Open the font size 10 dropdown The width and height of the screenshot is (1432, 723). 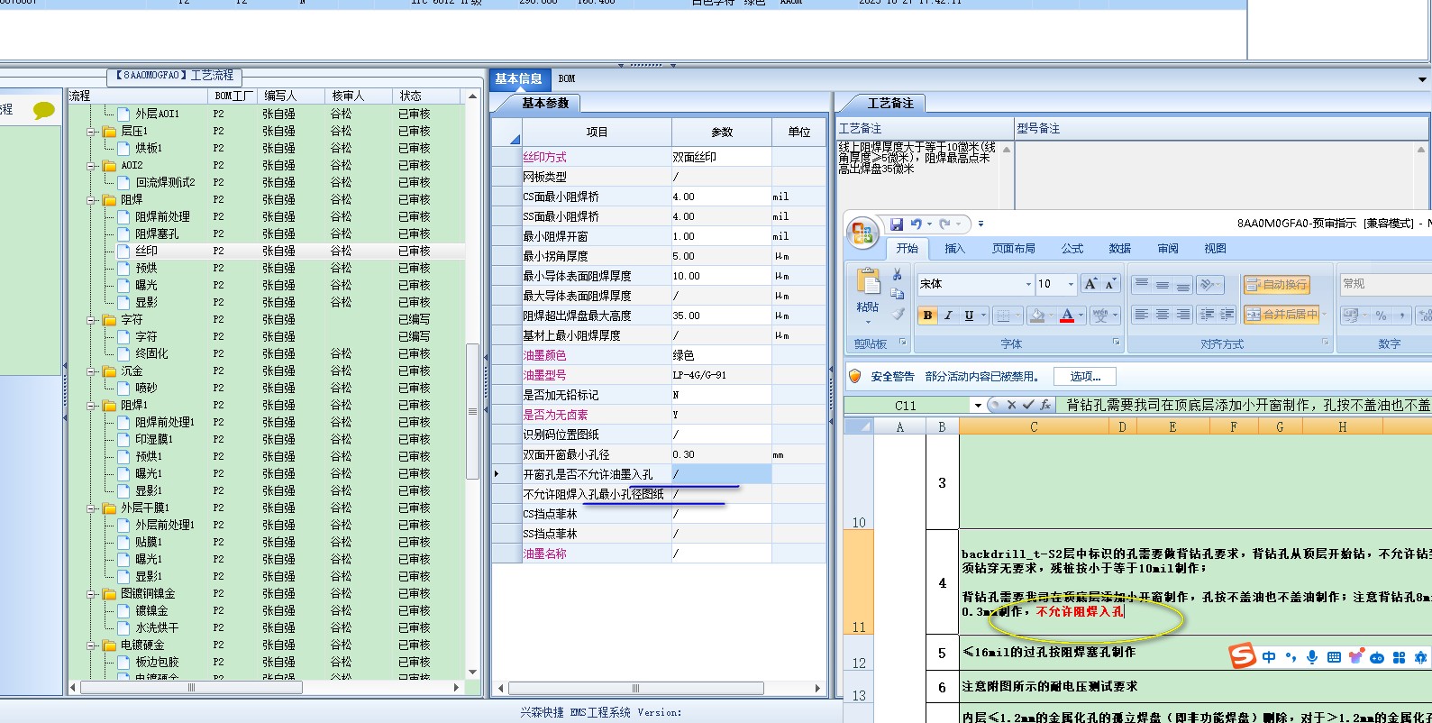pos(1071,284)
